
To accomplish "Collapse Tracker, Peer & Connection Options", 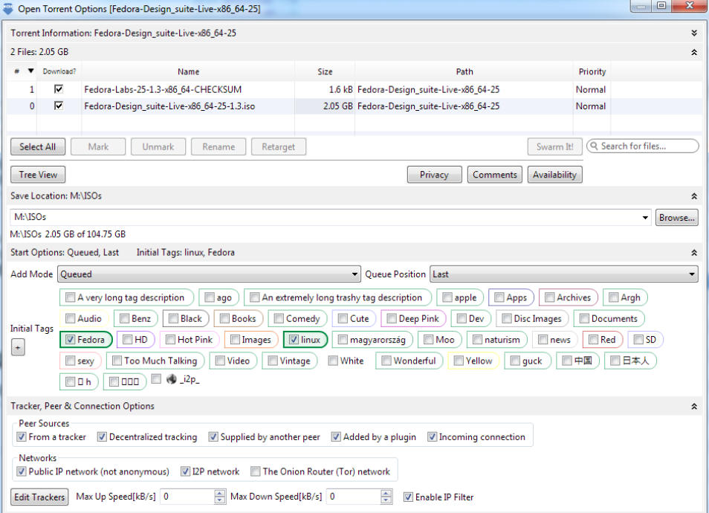I will [693, 407].
